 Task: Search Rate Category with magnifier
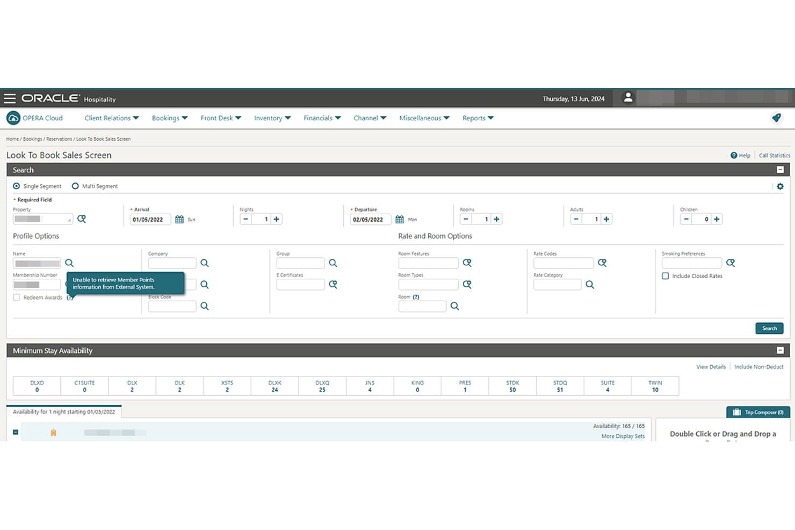pos(590,285)
